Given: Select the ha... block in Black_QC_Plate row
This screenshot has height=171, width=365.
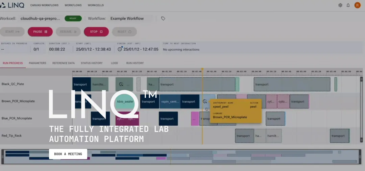Looking at the screenshot, I should click(x=153, y=84).
